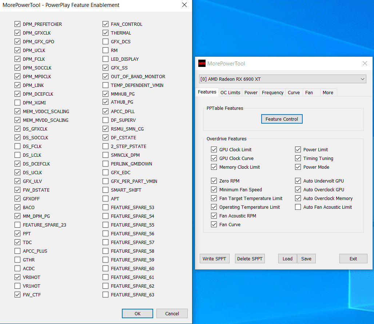Check the GFX_EDC checkbox

(106, 172)
